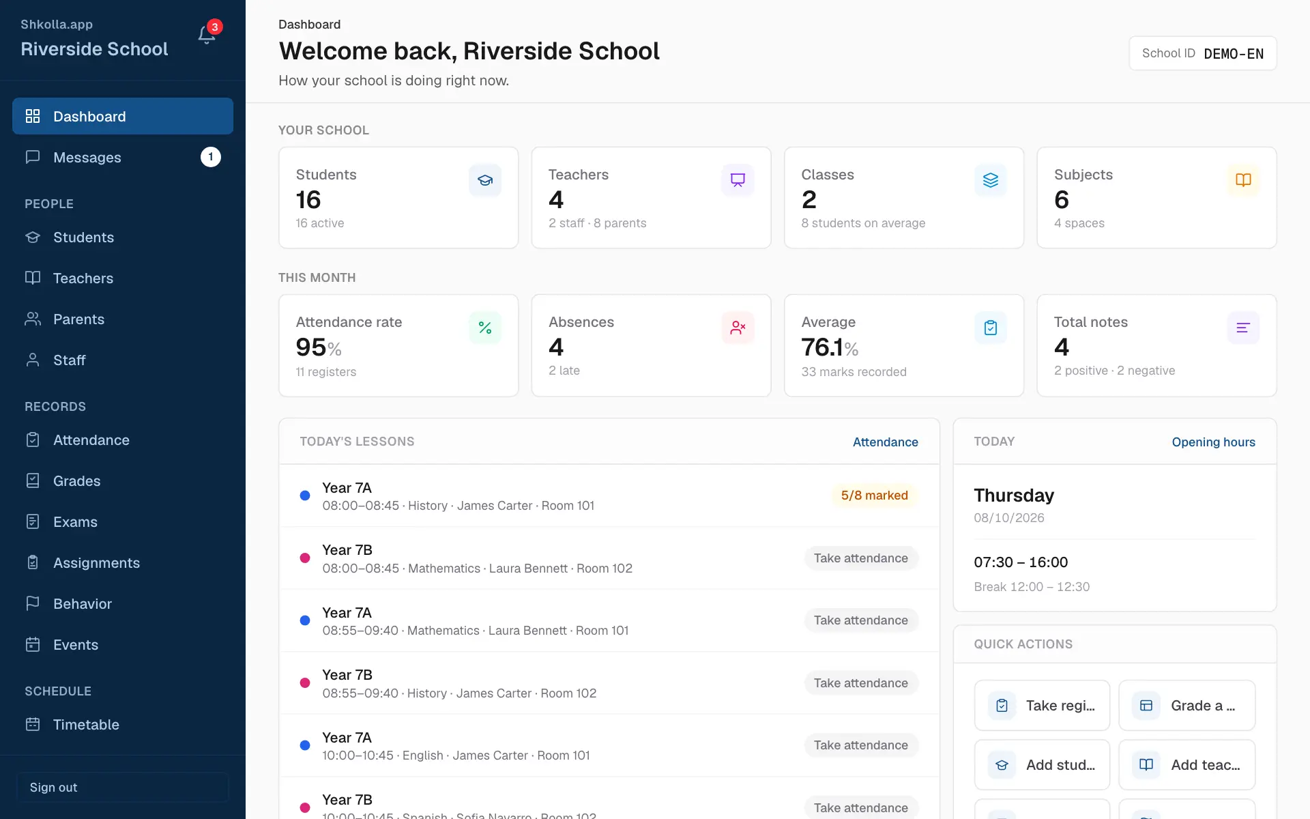Open Dashboard in the sidebar
The height and width of the screenshot is (819, 1310).
point(123,116)
